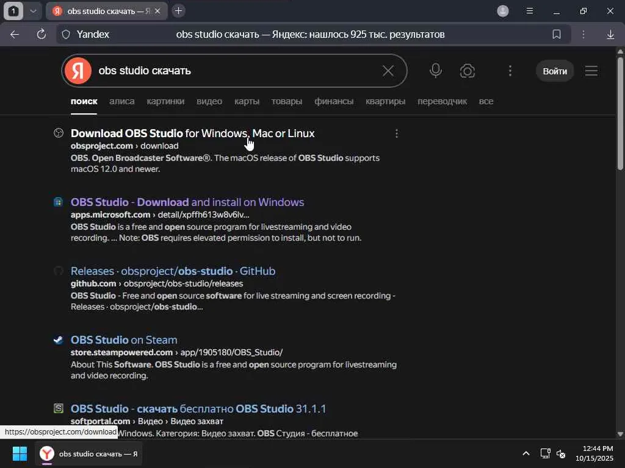Open the Yandex services hamburger menu

[x=591, y=71]
